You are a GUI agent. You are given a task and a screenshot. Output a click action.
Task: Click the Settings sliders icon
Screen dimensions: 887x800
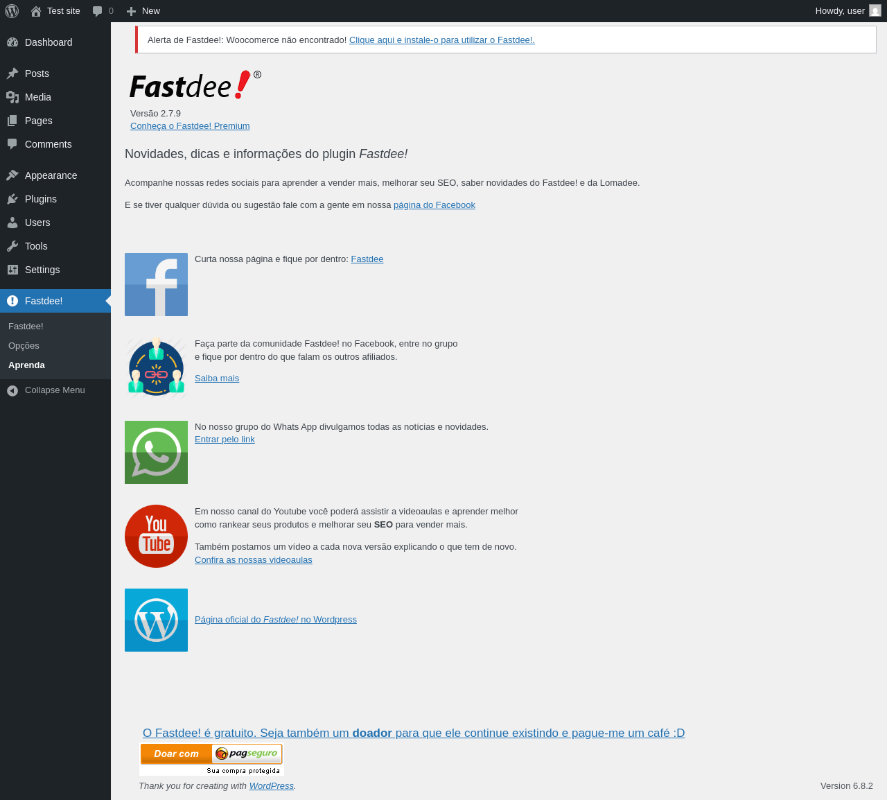click(x=12, y=270)
